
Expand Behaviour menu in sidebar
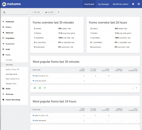(x=9, y=33)
